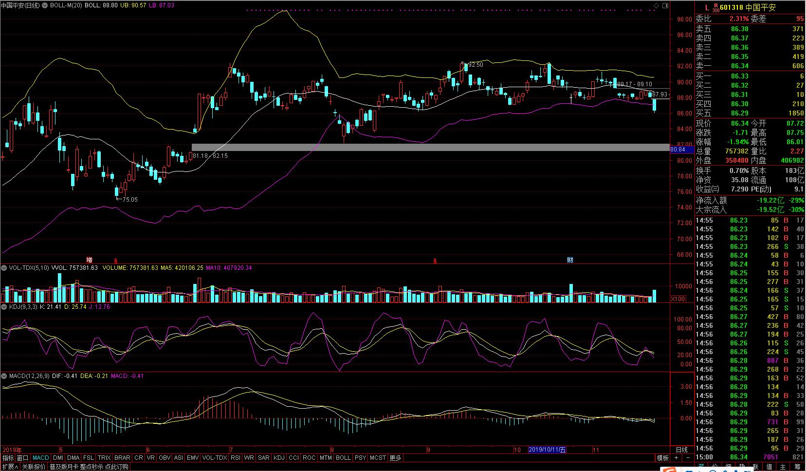
Task: Pick the ROC indicator tab
Action: pyautogui.click(x=309, y=458)
